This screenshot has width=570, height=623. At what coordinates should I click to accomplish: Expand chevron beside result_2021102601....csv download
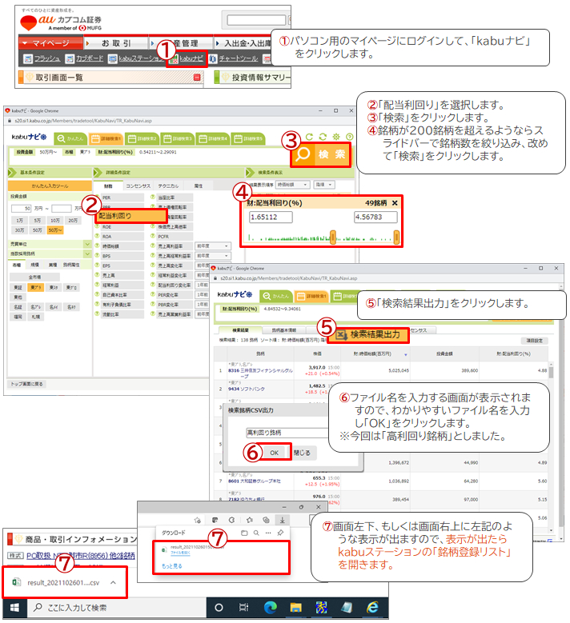tap(113, 582)
